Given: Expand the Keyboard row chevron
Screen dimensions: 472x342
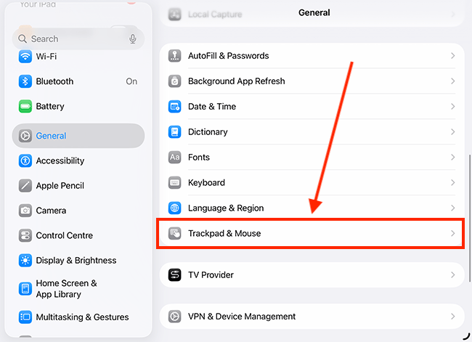Looking at the screenshot, I should 452,182.
